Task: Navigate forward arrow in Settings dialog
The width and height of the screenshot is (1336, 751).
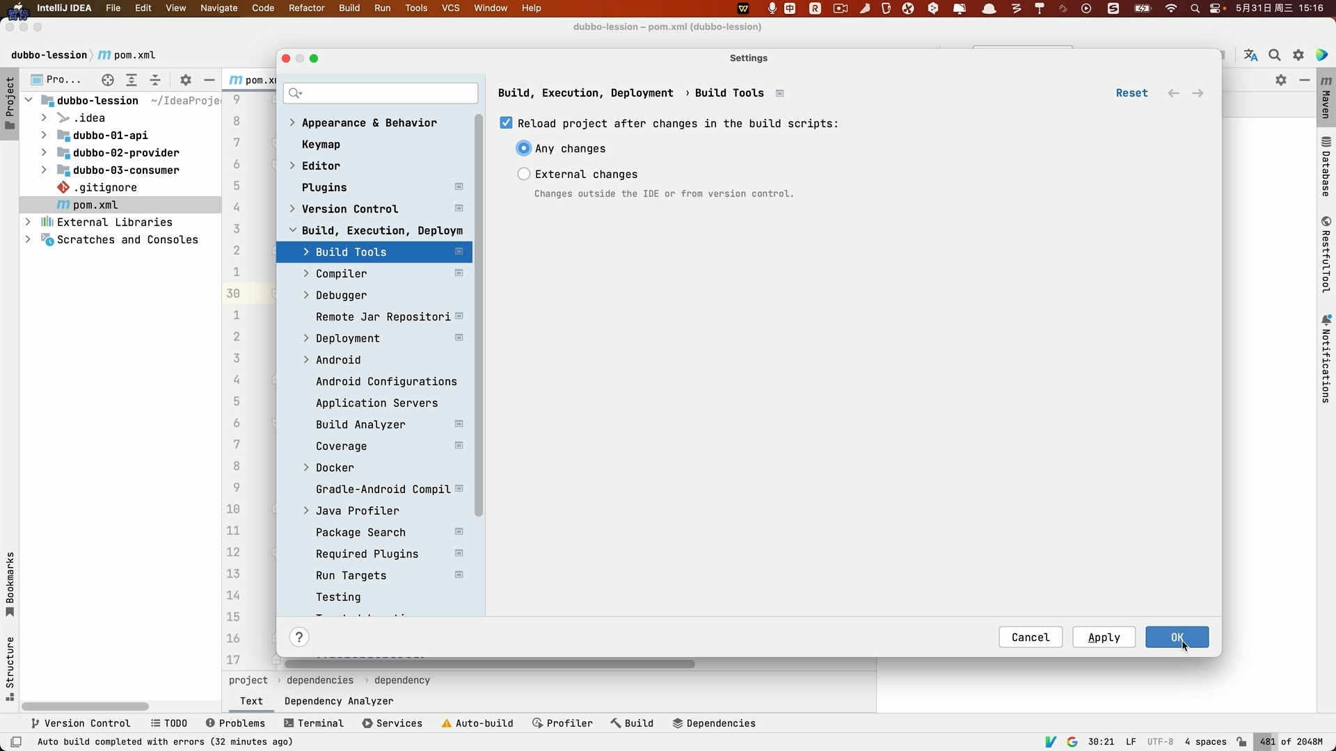Action: 1198,93
